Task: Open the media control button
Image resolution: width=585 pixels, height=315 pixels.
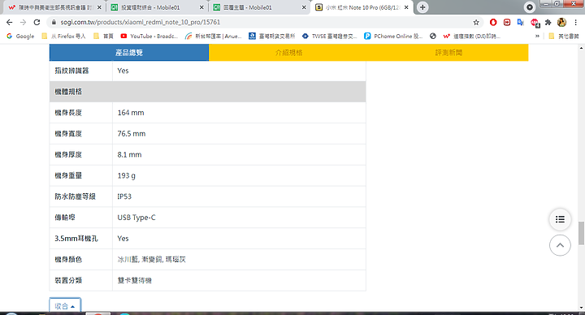Action: [x=530, y=7]
